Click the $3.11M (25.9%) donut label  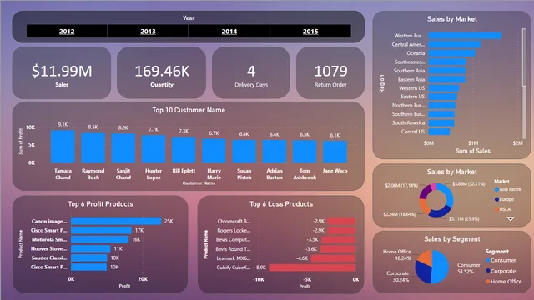click(x=464, y=218)
